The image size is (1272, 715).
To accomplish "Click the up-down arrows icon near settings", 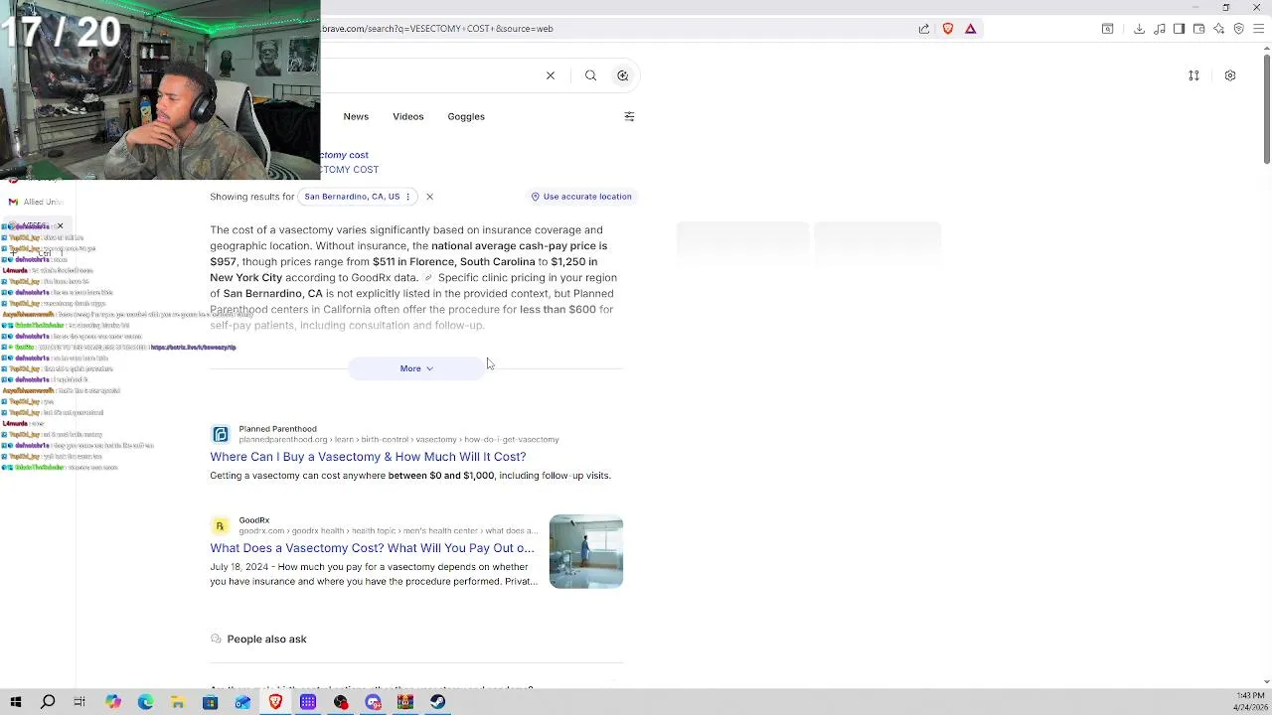I will point(1193,75).
